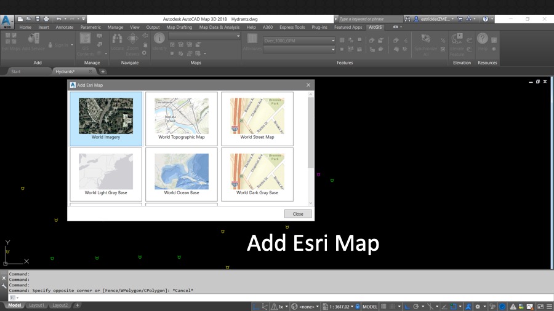Click the Clean Screen icon in status bar
The image size is (554, 311).
click(540, 307)
